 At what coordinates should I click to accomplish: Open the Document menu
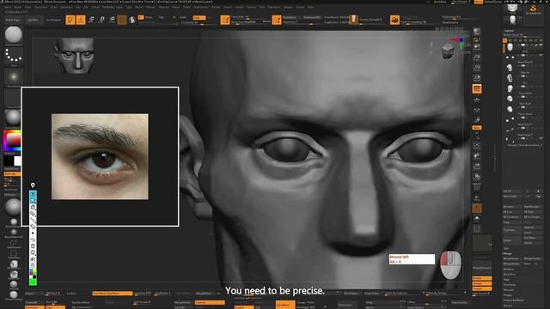(x=40, y=7)
